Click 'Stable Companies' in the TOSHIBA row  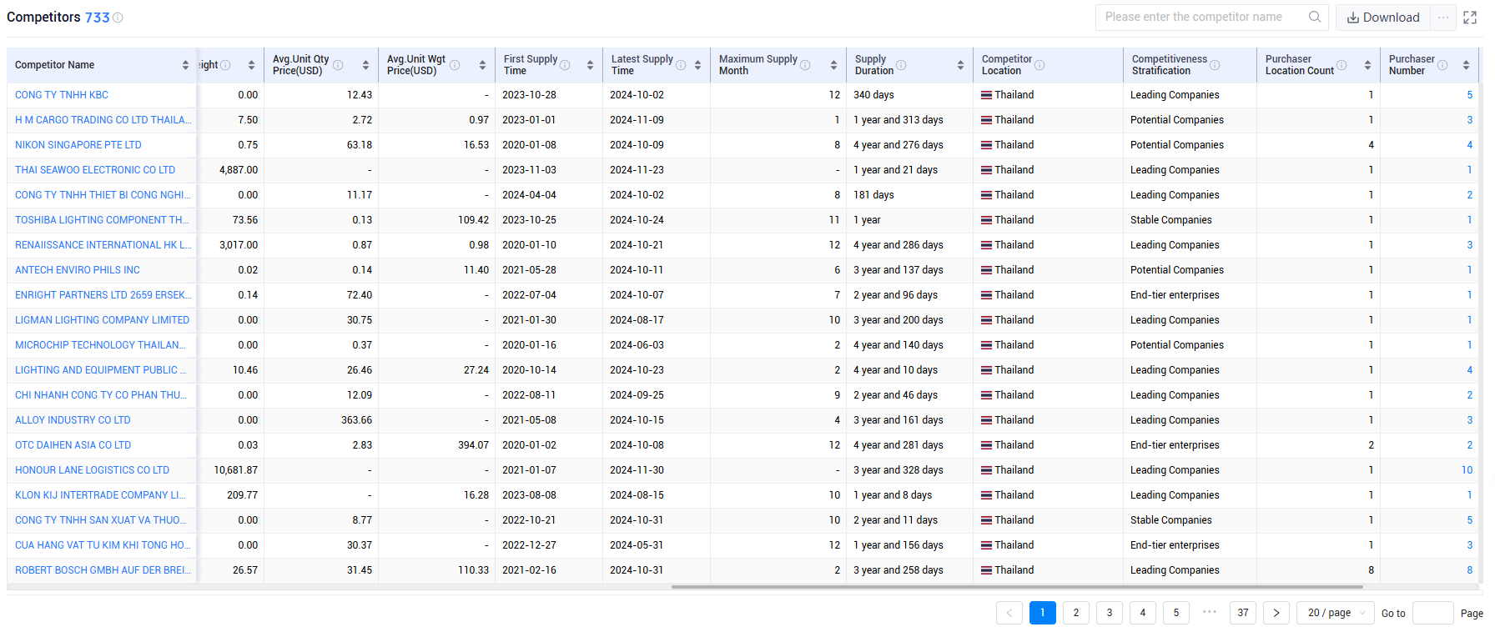pyautogui.click(x=1171, y=220)
